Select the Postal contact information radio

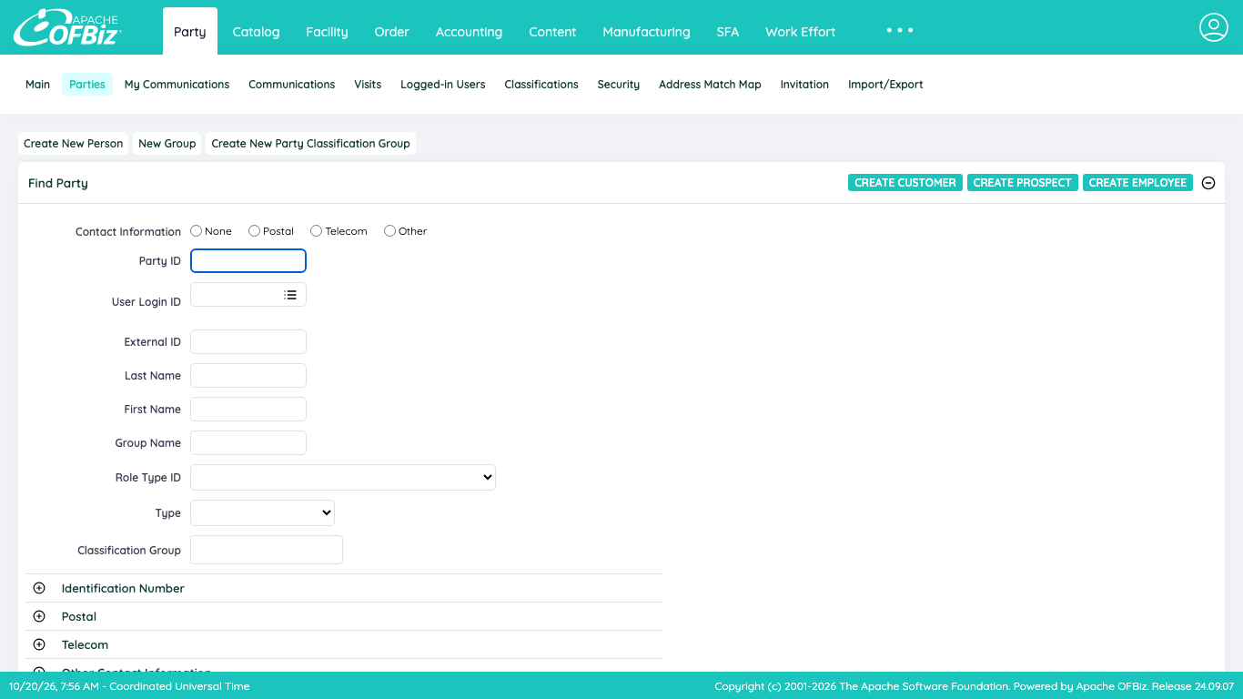tap(254, 231)
